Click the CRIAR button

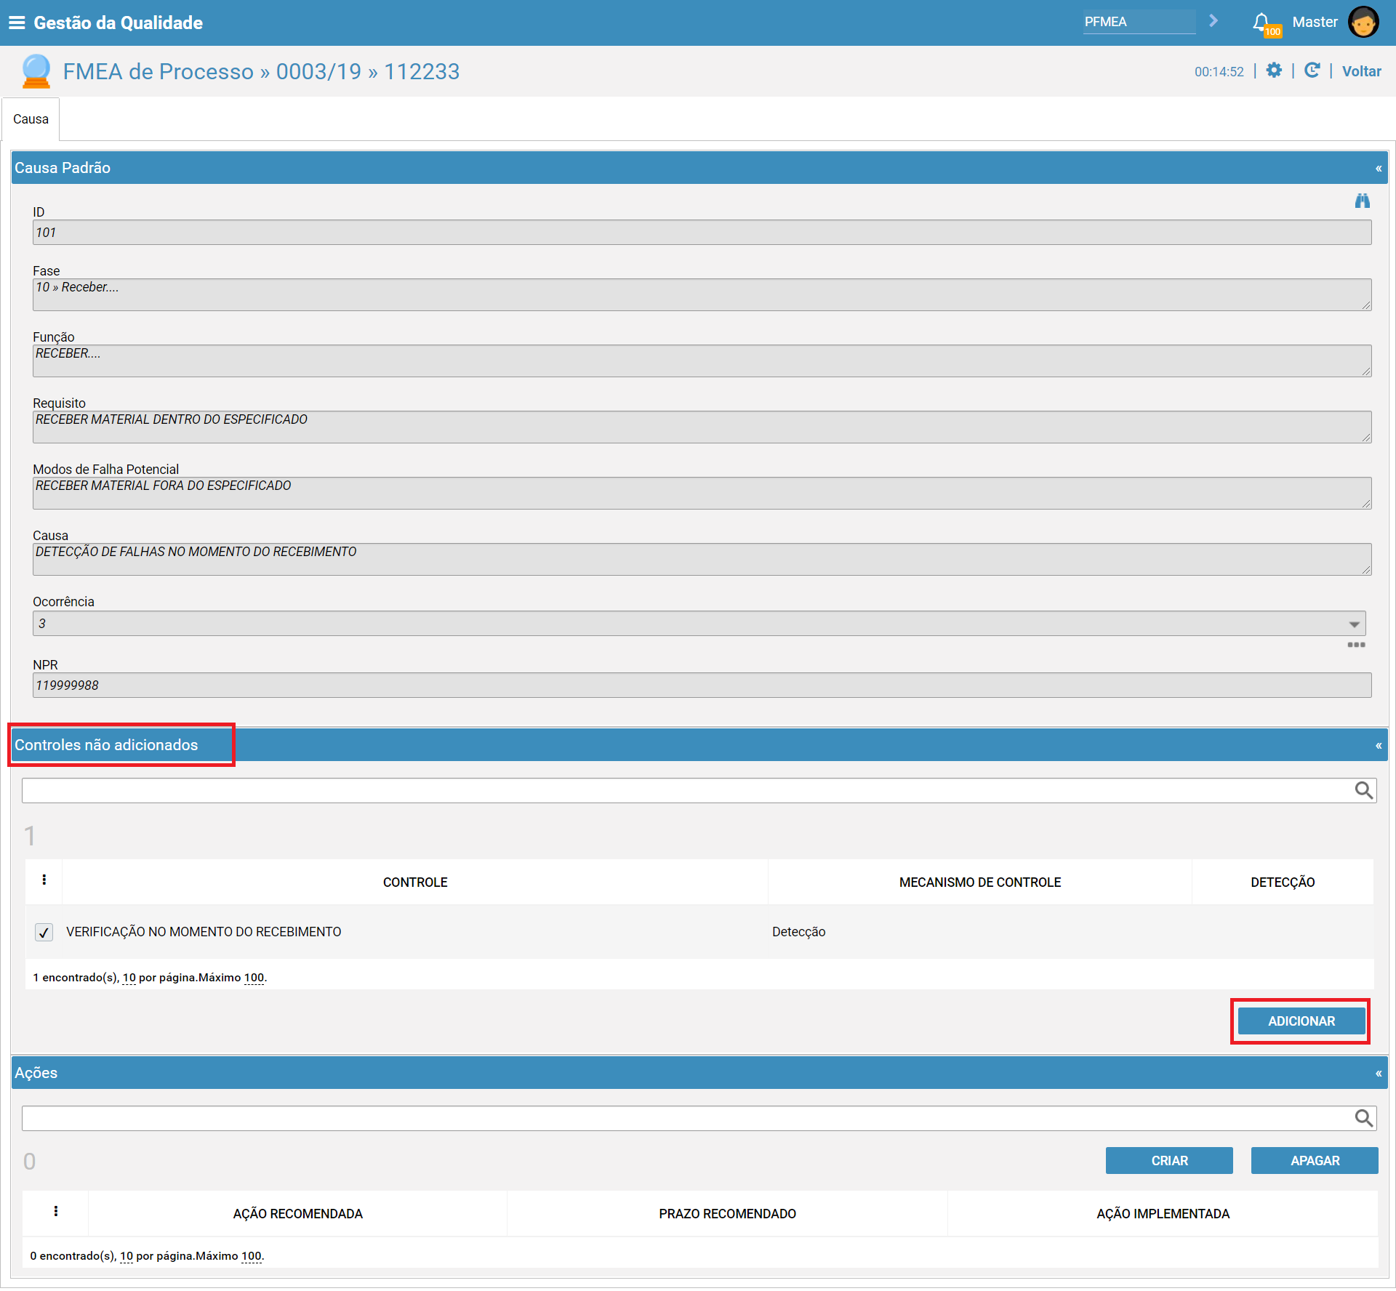pos(1169,1161)
